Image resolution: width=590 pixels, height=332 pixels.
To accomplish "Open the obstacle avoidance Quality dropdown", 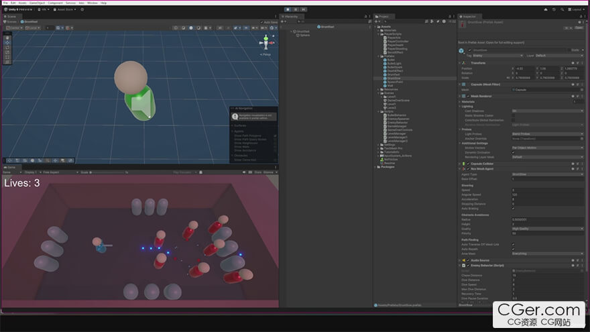I will (x=548, y=229).
